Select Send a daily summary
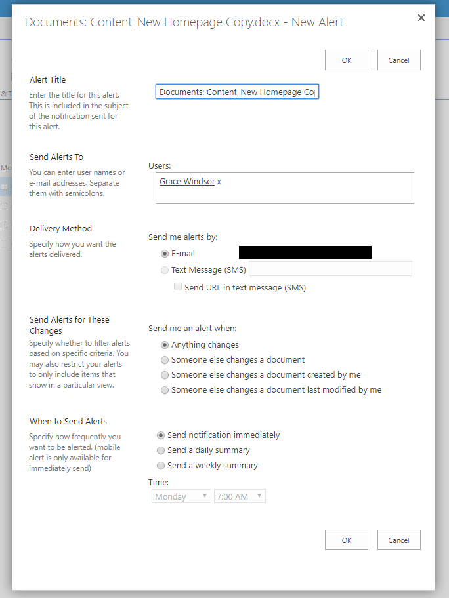The image size is (449, 598). point(161,450)
